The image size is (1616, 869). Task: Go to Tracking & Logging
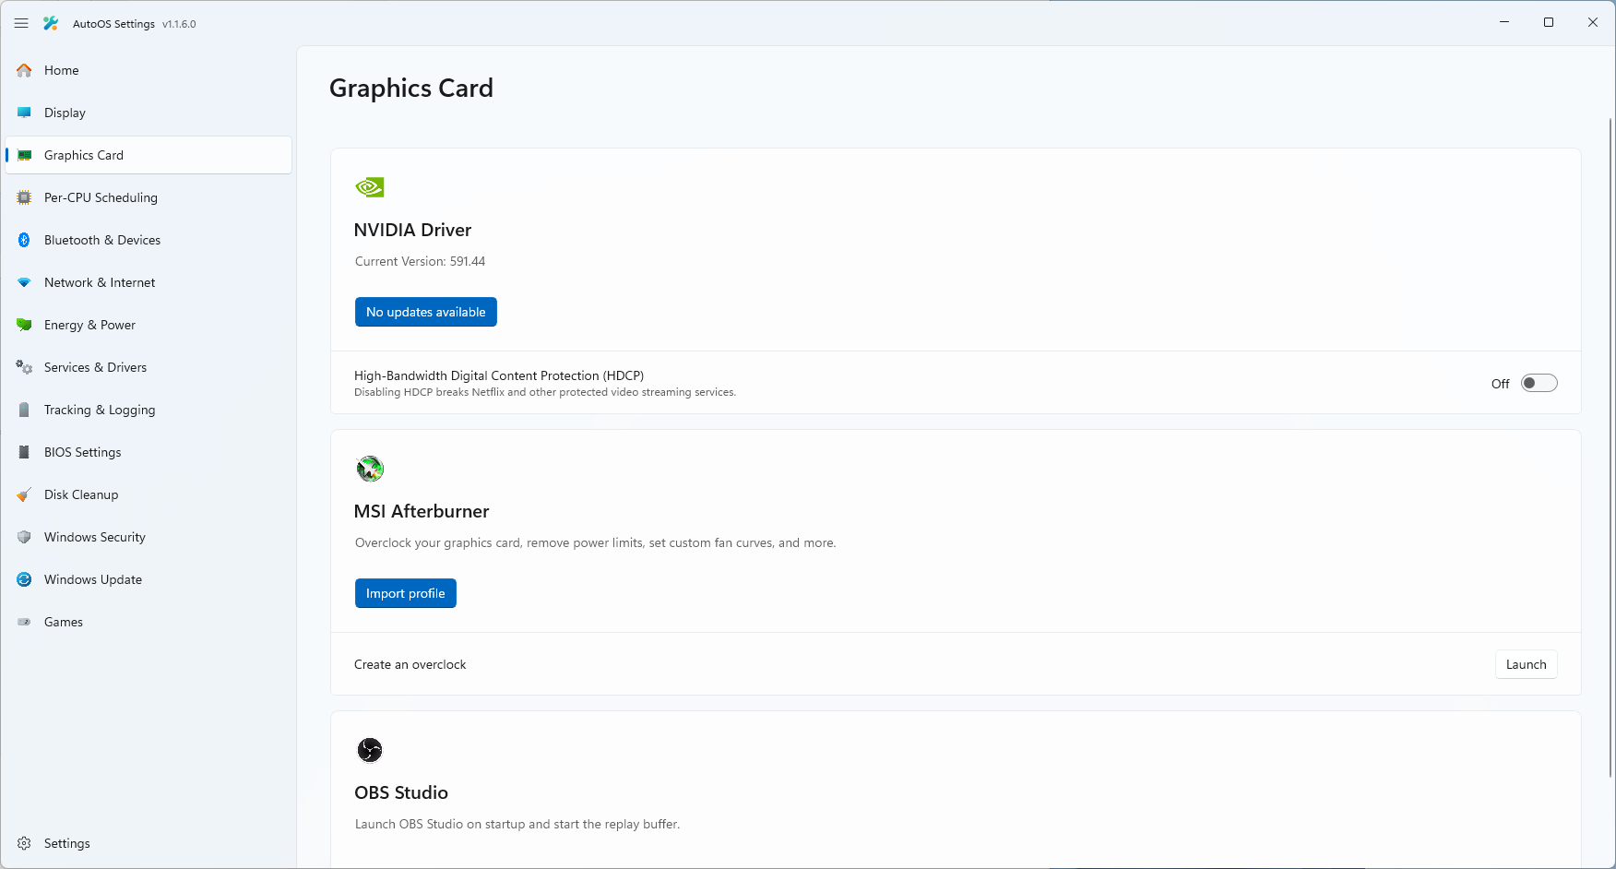coord(149,410)
